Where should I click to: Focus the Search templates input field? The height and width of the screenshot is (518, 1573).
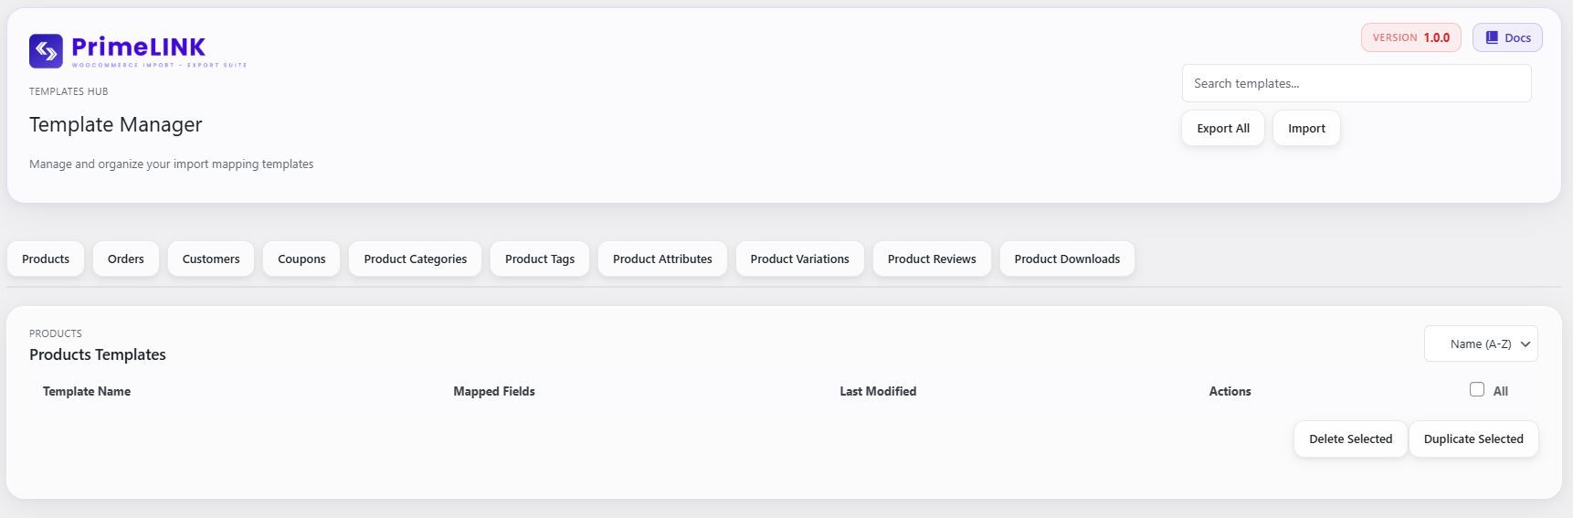(1357, 83)
